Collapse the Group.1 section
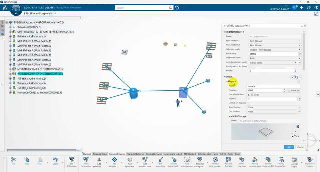This screenshot has height=172, width=320. pos(224,77)
